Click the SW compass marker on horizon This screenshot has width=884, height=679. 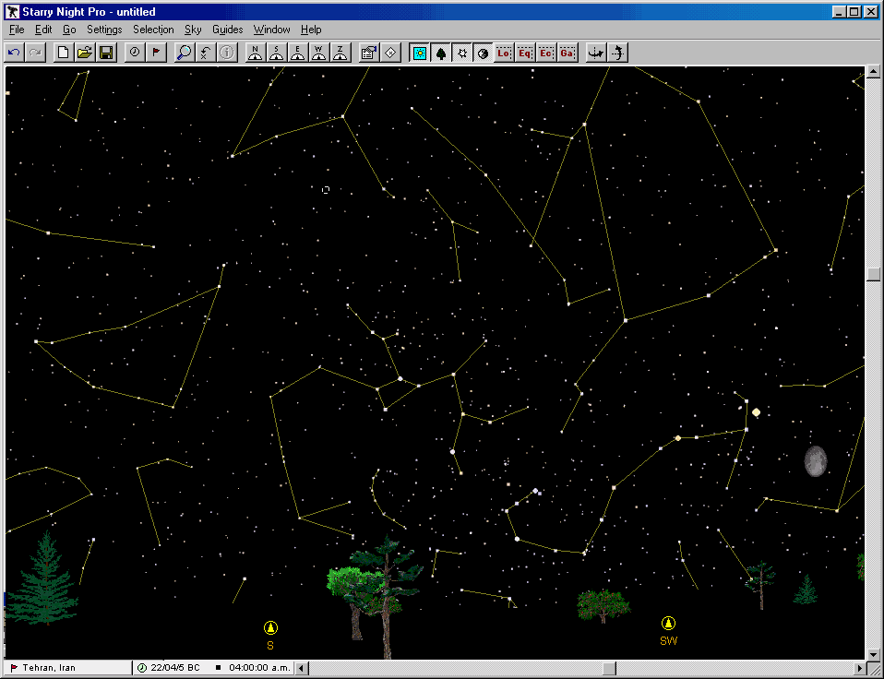(668, 624)
